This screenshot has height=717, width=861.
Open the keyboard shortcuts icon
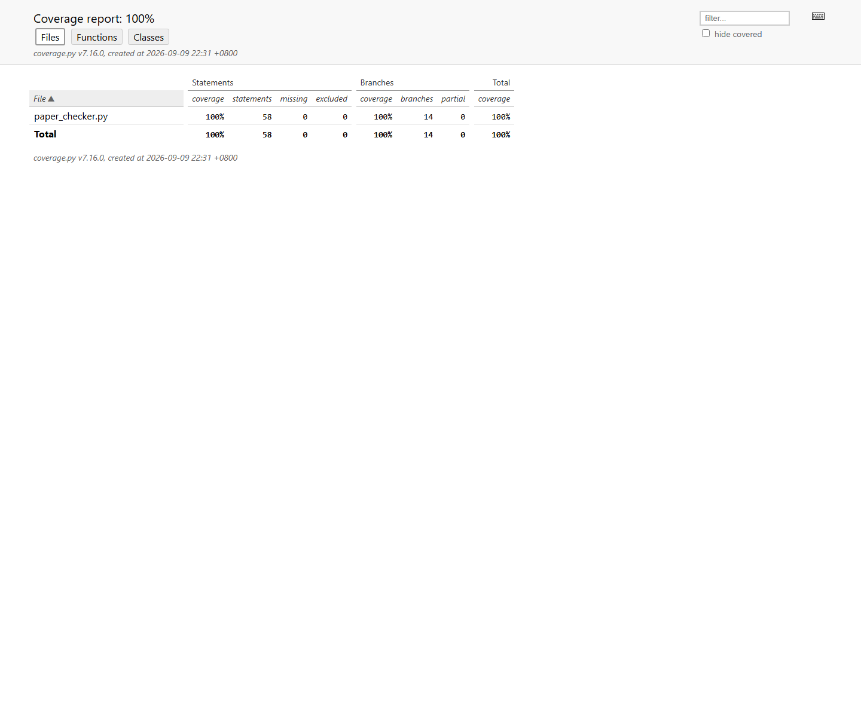(818, 16)
